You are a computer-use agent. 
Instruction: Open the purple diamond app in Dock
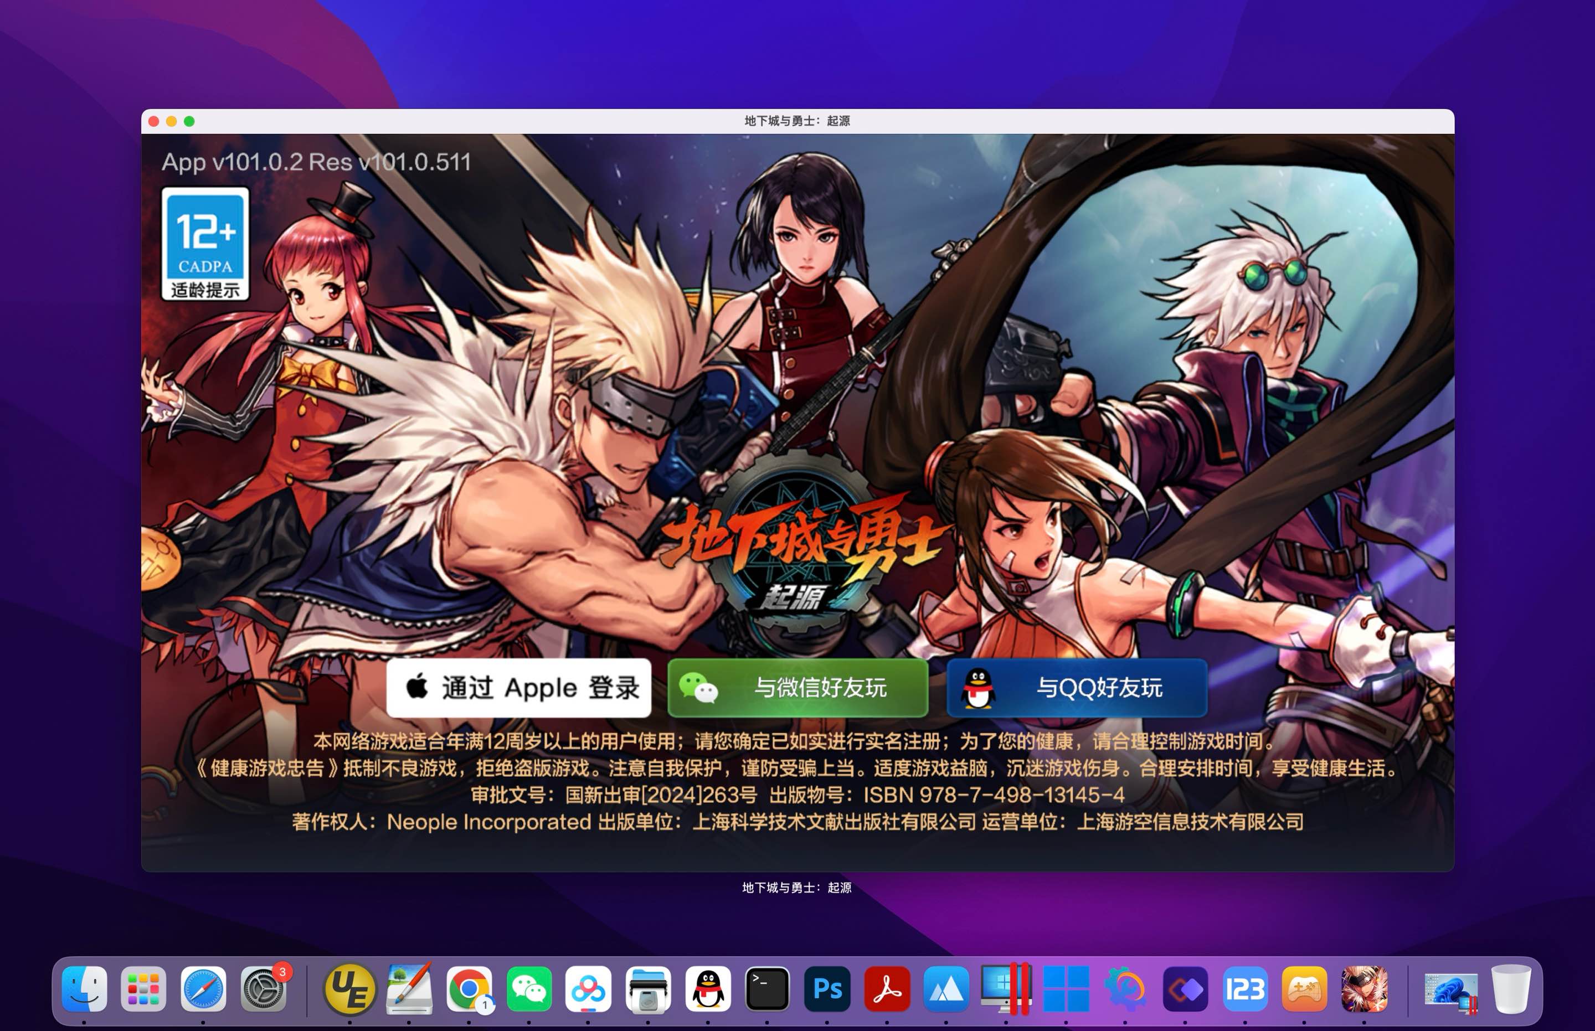click(x=1185, y=989)
